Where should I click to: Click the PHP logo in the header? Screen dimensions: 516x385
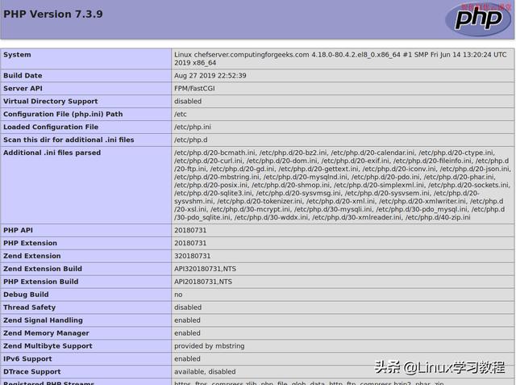(478, 19)
